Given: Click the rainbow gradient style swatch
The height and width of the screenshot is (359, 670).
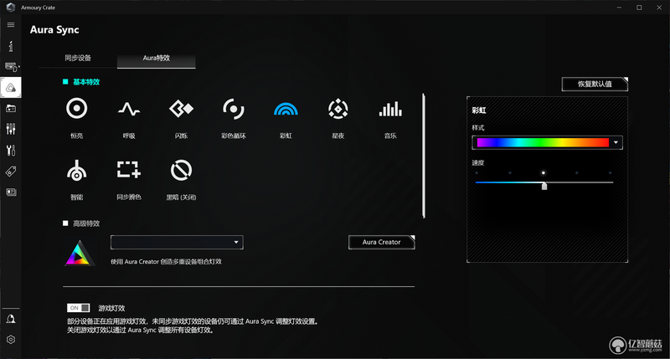Looking at the screenshot, I should [x=543, y=142].
